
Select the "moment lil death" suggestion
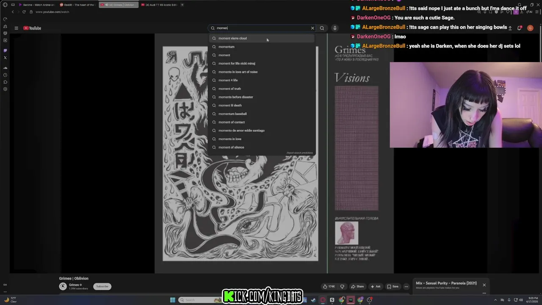(x=262, y=105)
